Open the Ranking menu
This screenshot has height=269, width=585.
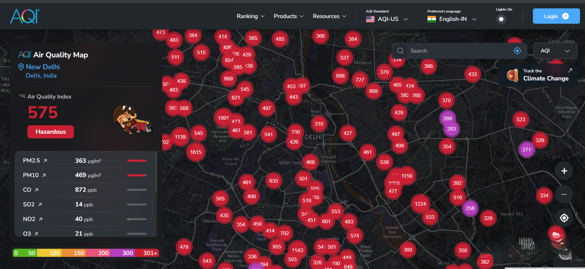pyautogui.click(x=250, y=16)
